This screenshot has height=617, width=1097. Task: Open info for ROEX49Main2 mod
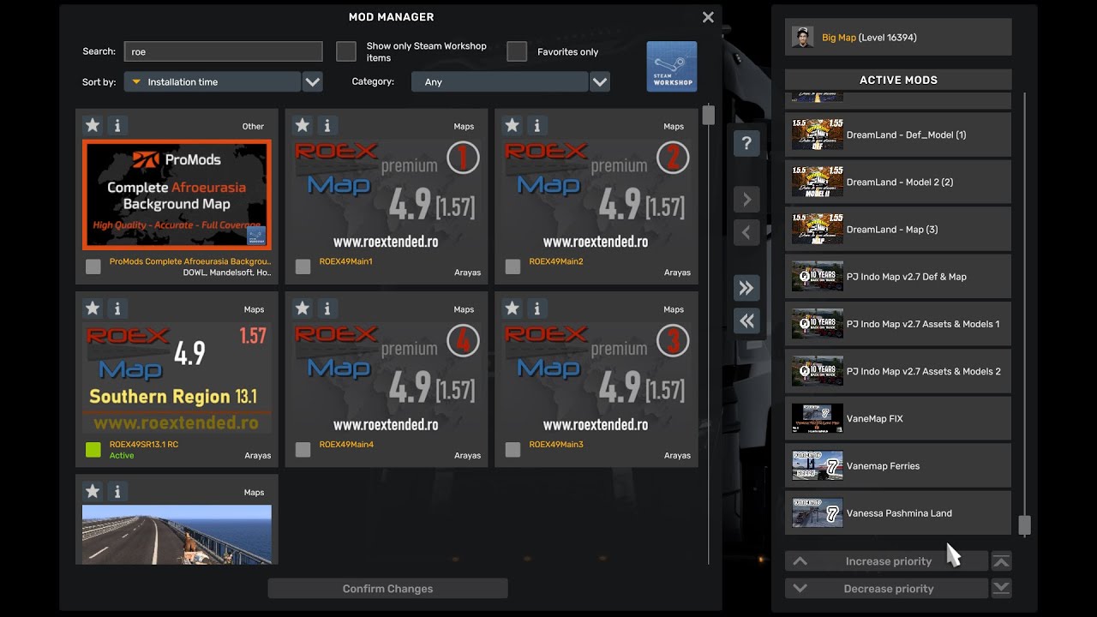[537, 126]
